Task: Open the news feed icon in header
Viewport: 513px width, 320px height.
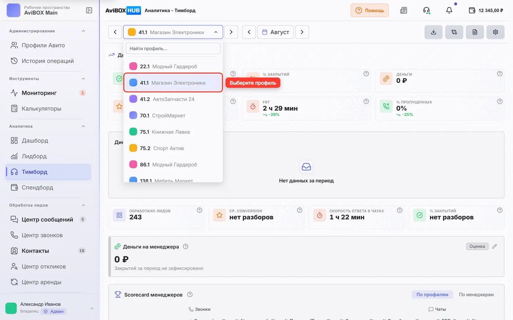Action: (404, 10)
